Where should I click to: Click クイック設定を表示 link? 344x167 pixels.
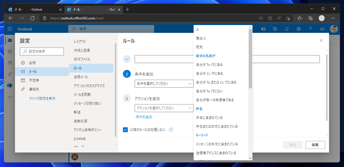43,99
